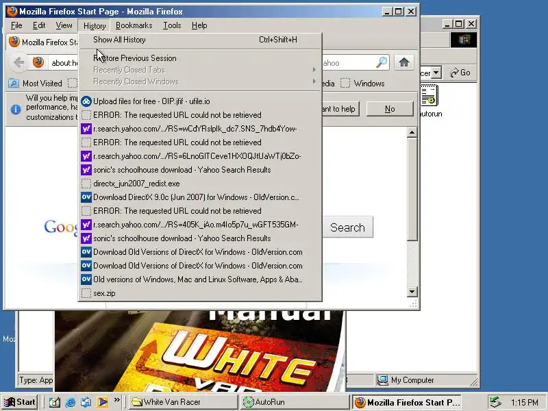
Task: Launch Internet Explorer from quick launch
Action: (71, 402)
